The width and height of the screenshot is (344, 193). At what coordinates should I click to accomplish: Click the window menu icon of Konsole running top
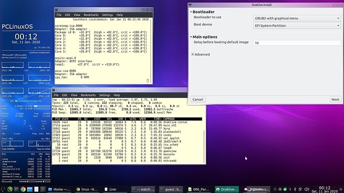point(53,90)
